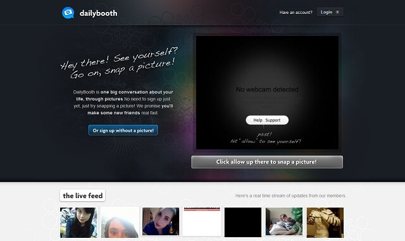Click "Click allow up there to snap a picture!" button
Screen dimensions: 405x241
[267, 162]
